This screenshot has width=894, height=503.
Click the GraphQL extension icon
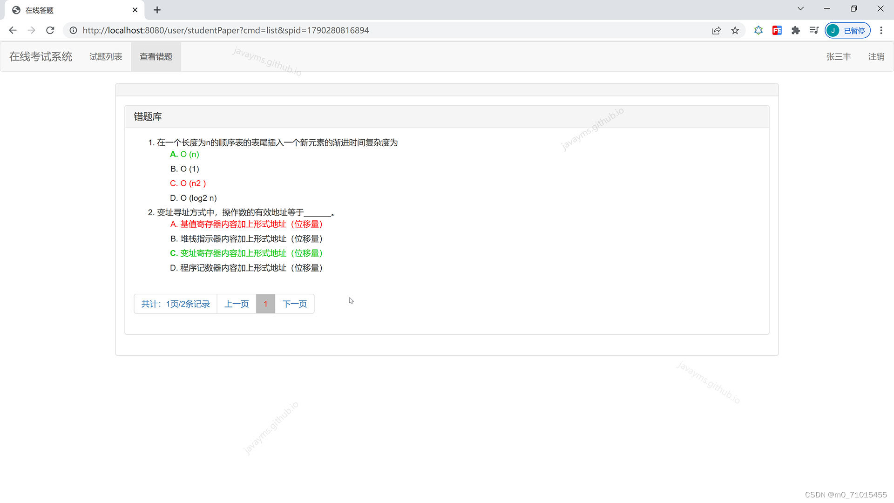point(758,30)
